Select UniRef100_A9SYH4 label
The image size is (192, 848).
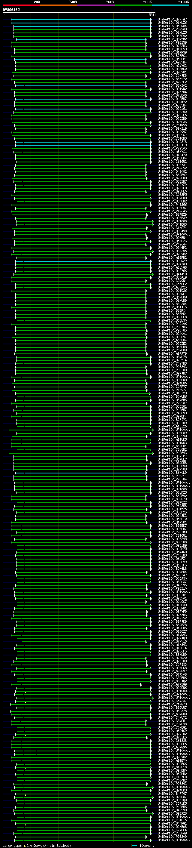click(x=172, y=63)
